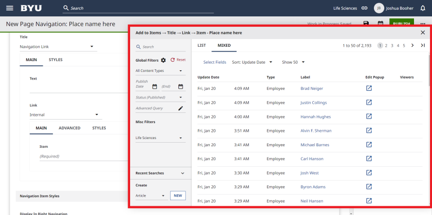Open the publish start date calendar

154,87
